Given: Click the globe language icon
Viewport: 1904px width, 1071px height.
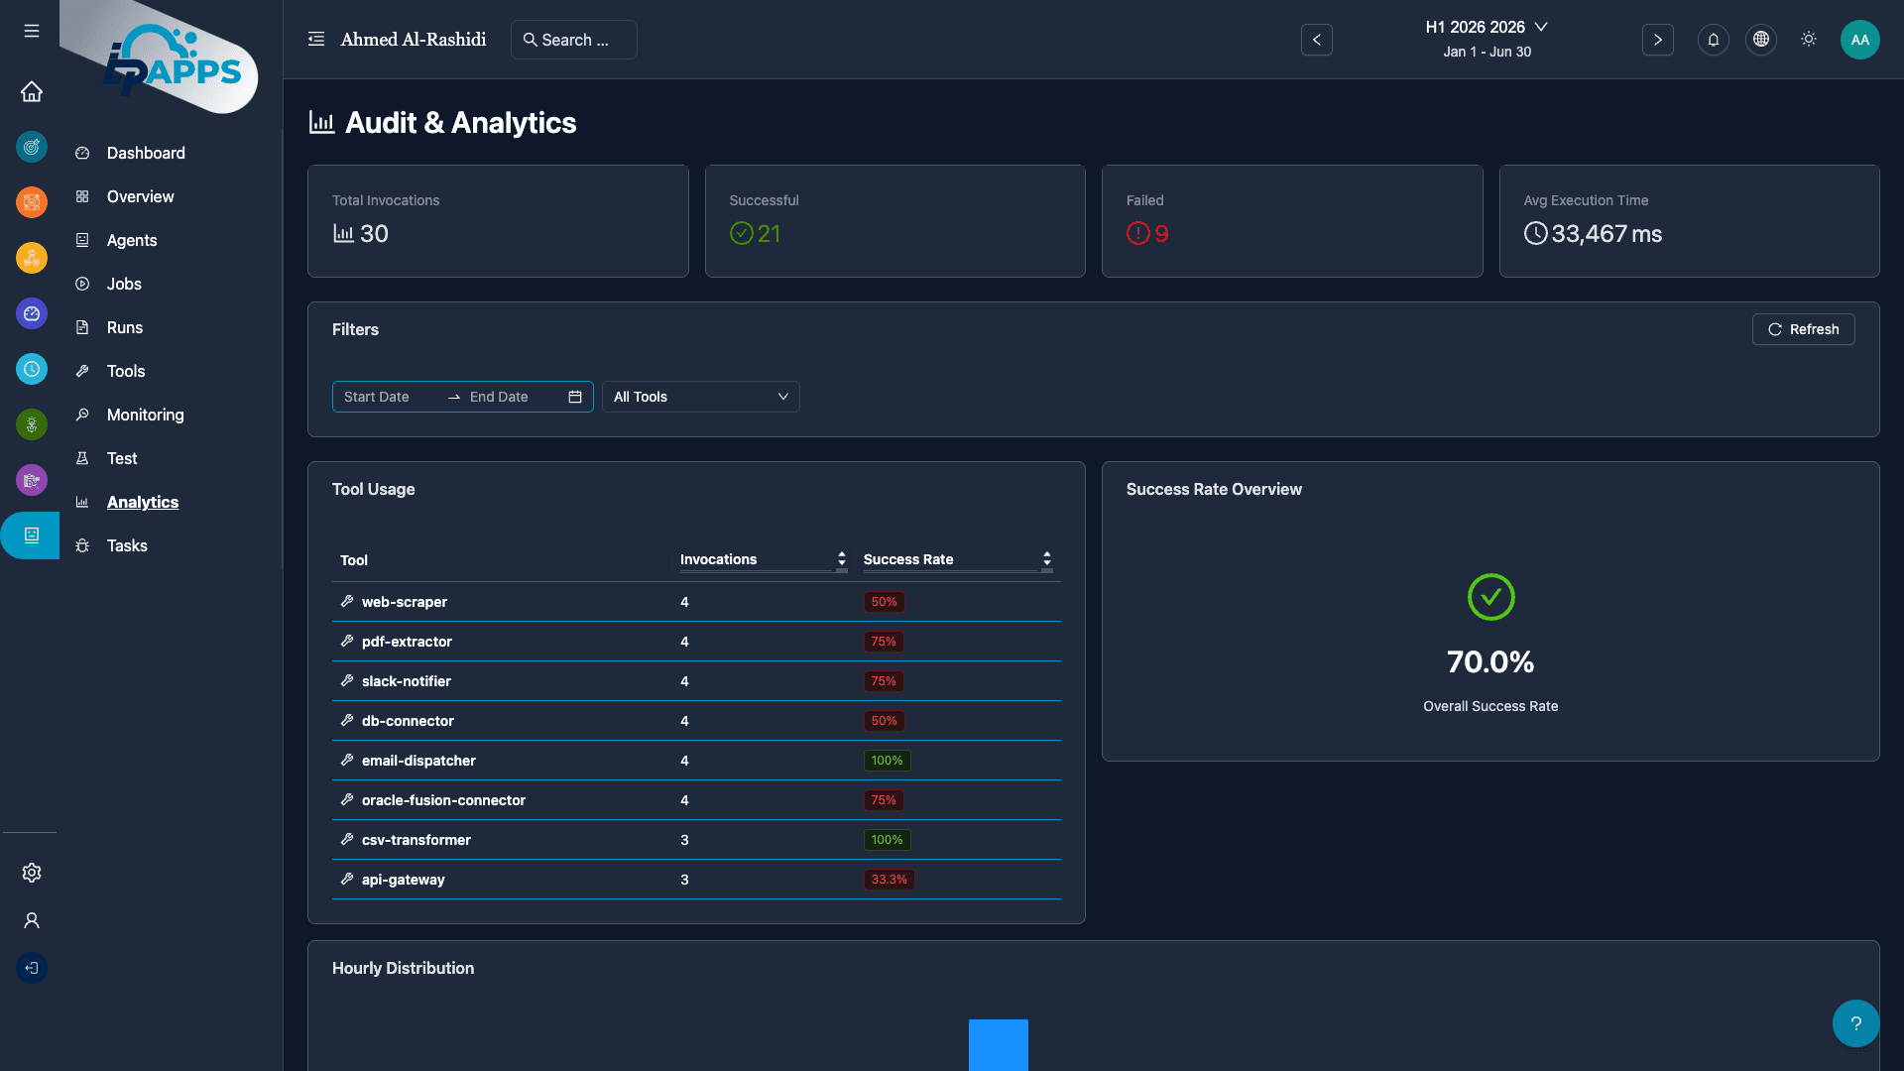Looking at the screenshot, I should (1760, 40).
